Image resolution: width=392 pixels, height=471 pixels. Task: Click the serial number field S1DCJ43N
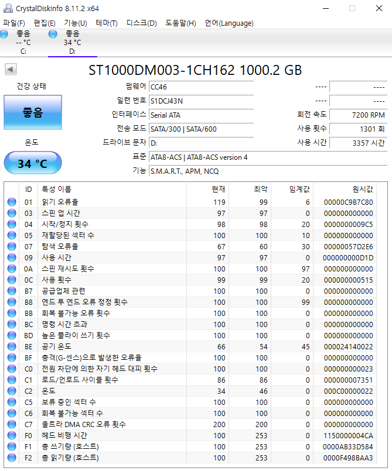(201, 101)
